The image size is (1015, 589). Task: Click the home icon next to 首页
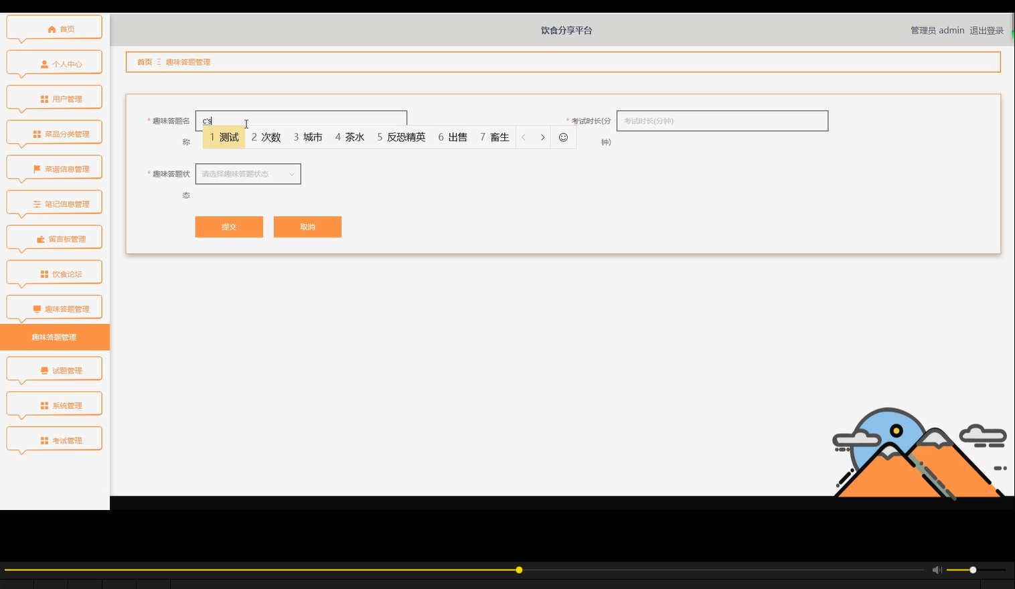(x=51, y=28)
